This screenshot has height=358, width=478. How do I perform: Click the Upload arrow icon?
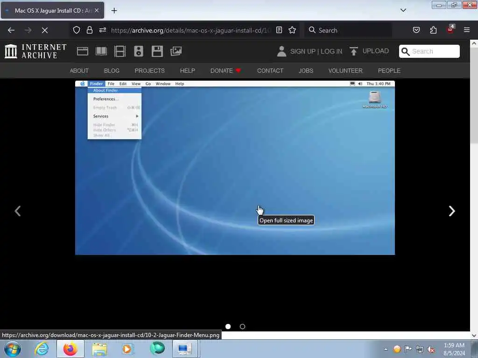354,51
